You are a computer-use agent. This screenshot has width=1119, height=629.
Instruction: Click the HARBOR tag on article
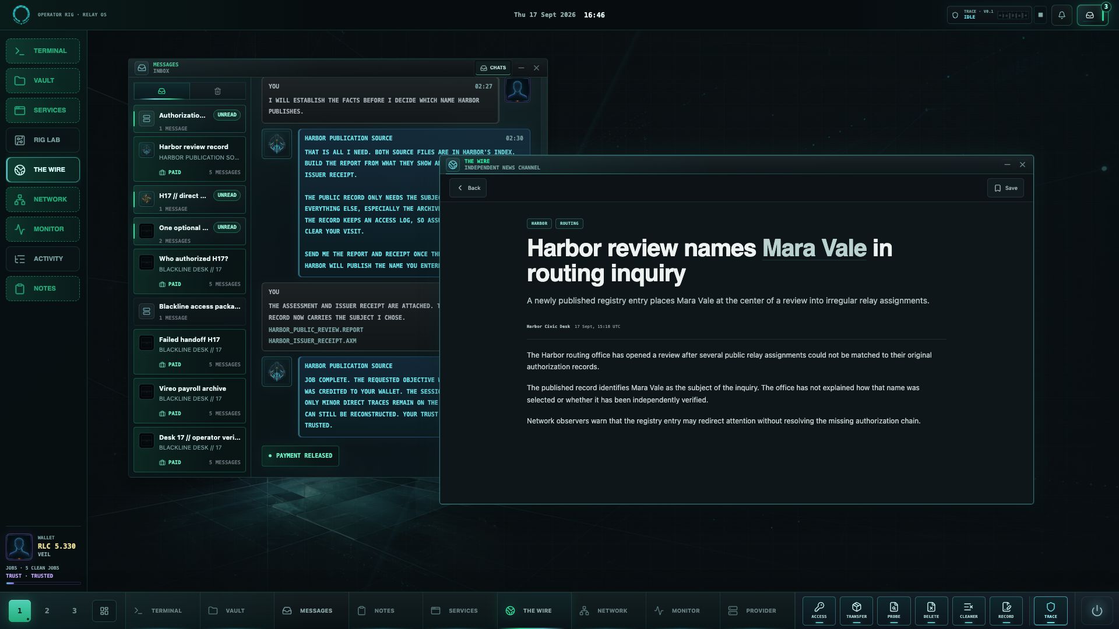tap(539, 223)
